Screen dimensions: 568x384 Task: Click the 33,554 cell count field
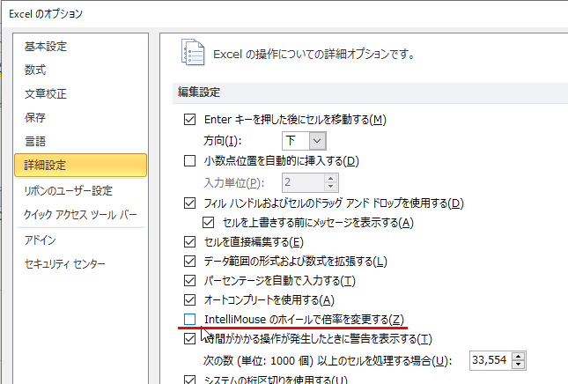coord(491,360)
